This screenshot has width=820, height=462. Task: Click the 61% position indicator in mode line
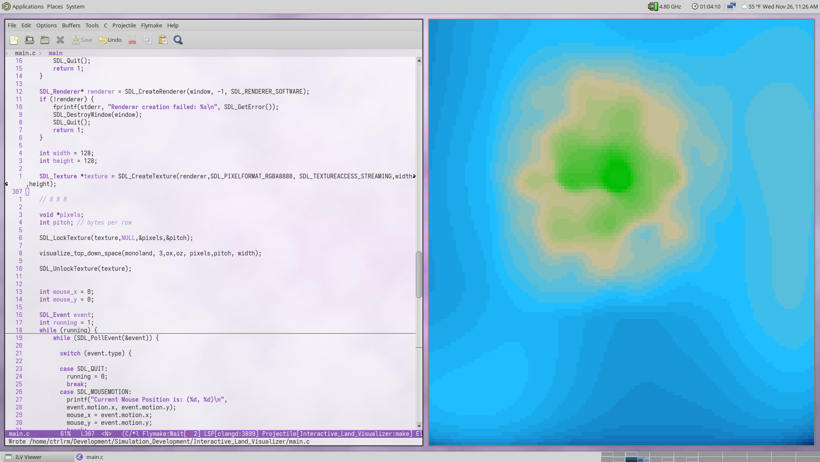65,434
